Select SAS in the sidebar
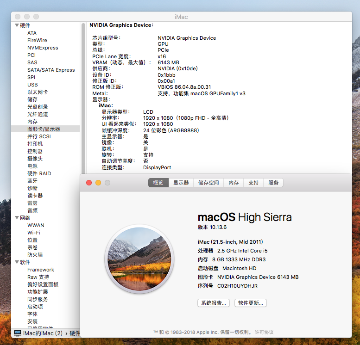The image size is (360, 345). point(32,62)
